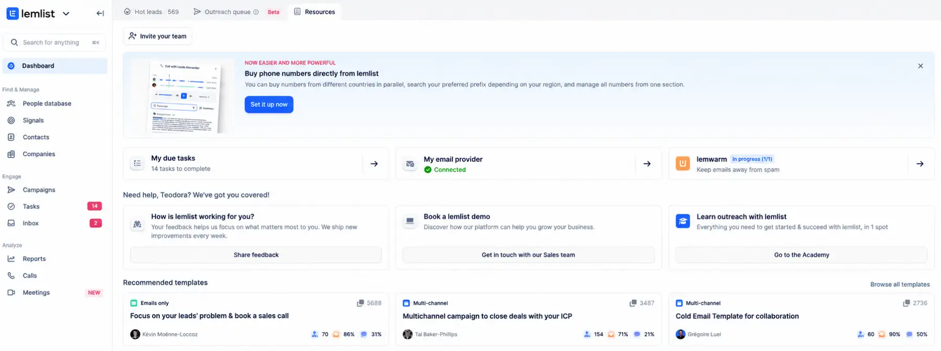941x351 pixels.
Task: Open the lemwarm card arrow
Action: tap(920, 164)
